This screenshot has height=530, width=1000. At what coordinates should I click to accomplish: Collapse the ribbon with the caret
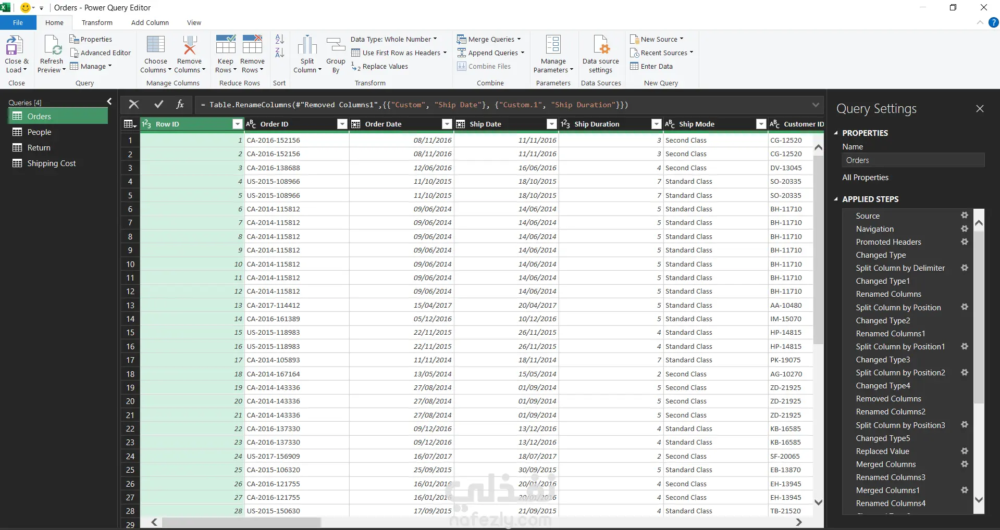tap(980, 22)
